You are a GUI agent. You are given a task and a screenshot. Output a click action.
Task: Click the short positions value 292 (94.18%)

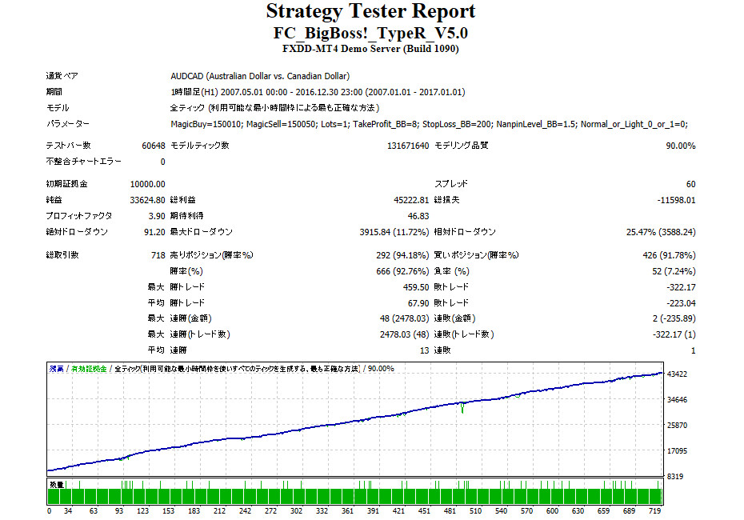[403, 255]
